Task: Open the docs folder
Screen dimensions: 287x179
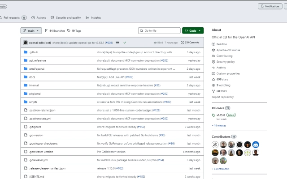Action: pyautogui.click(x=32, y=77)
